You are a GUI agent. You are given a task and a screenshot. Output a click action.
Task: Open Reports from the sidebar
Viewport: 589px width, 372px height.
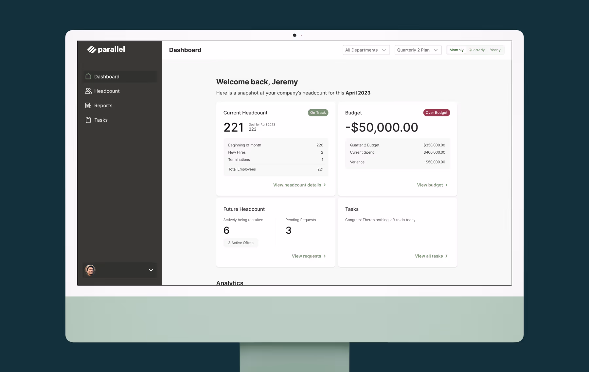pyautogui.click(x=120, y=105)
